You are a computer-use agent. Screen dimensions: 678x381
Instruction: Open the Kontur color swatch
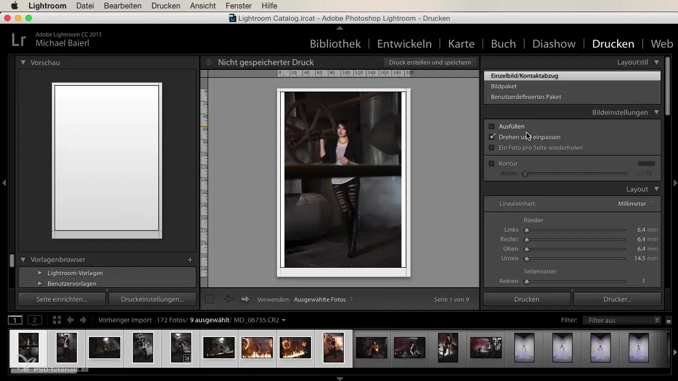coord(646,164)
